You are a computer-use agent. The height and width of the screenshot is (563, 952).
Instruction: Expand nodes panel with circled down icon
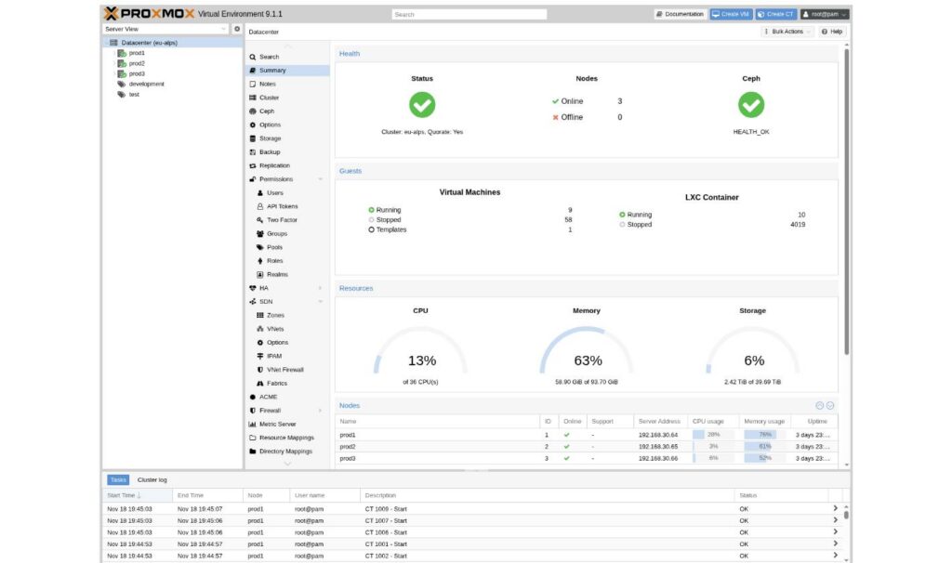coord(830,406)
